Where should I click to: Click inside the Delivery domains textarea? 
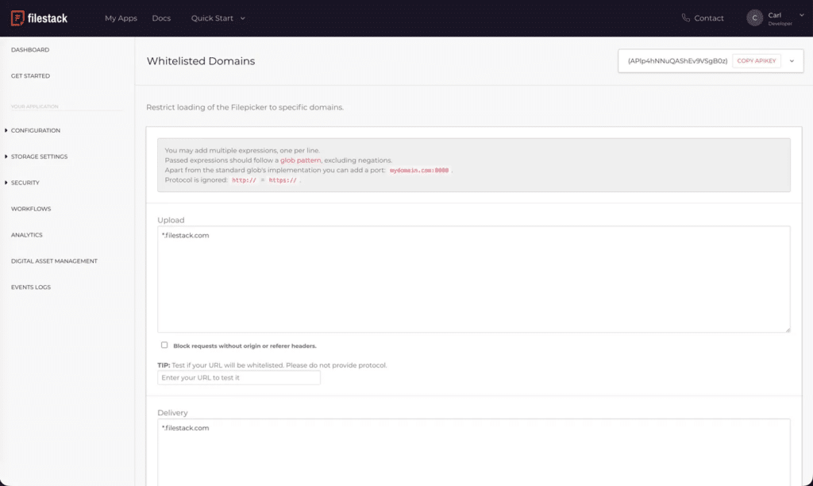point(474,453)
